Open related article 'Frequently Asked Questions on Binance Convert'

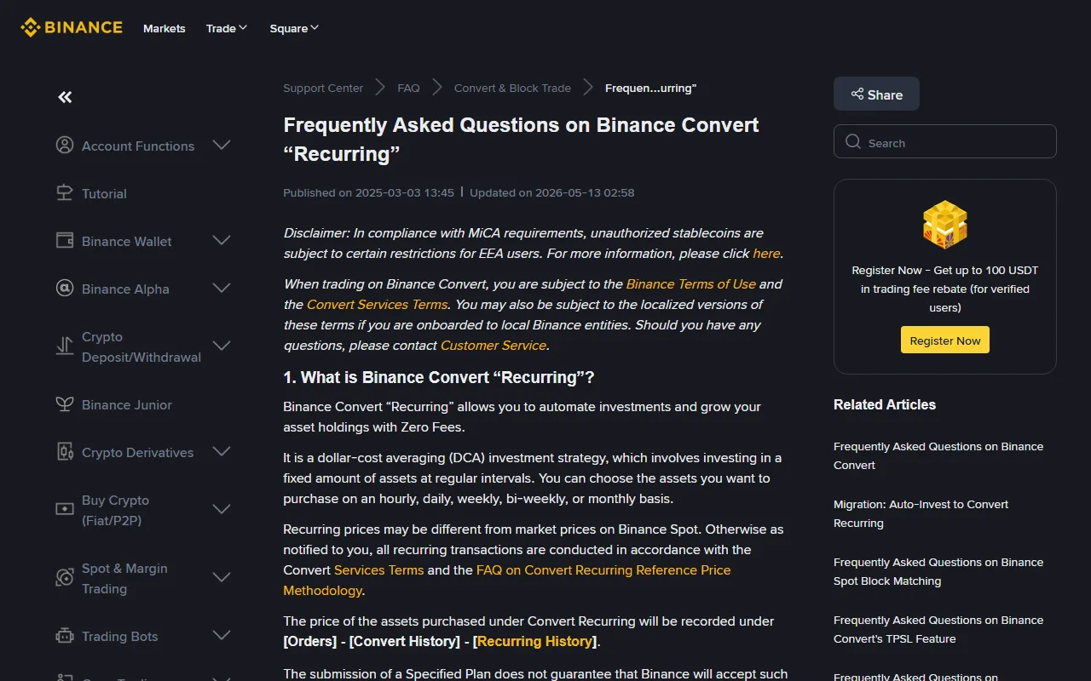click(x=938, y=455)
